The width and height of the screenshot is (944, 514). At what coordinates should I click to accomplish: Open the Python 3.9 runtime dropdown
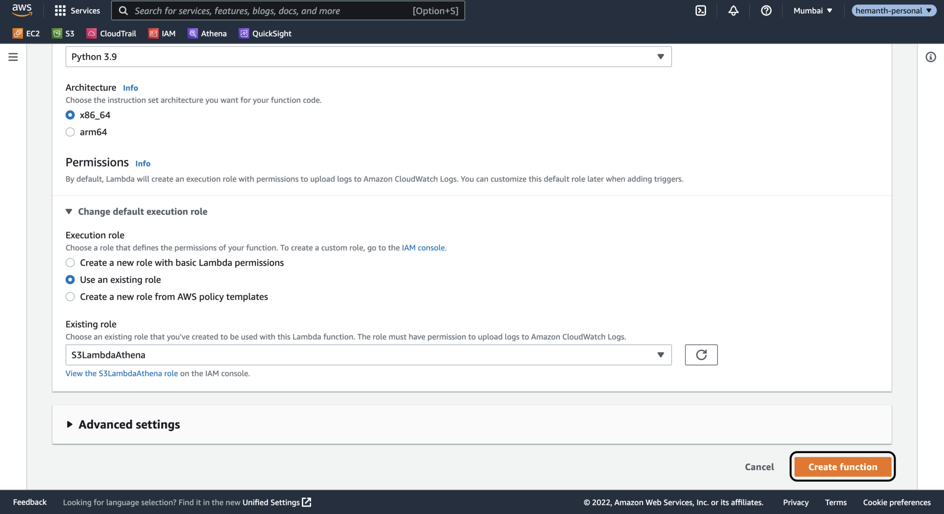[x=661, y=56]
